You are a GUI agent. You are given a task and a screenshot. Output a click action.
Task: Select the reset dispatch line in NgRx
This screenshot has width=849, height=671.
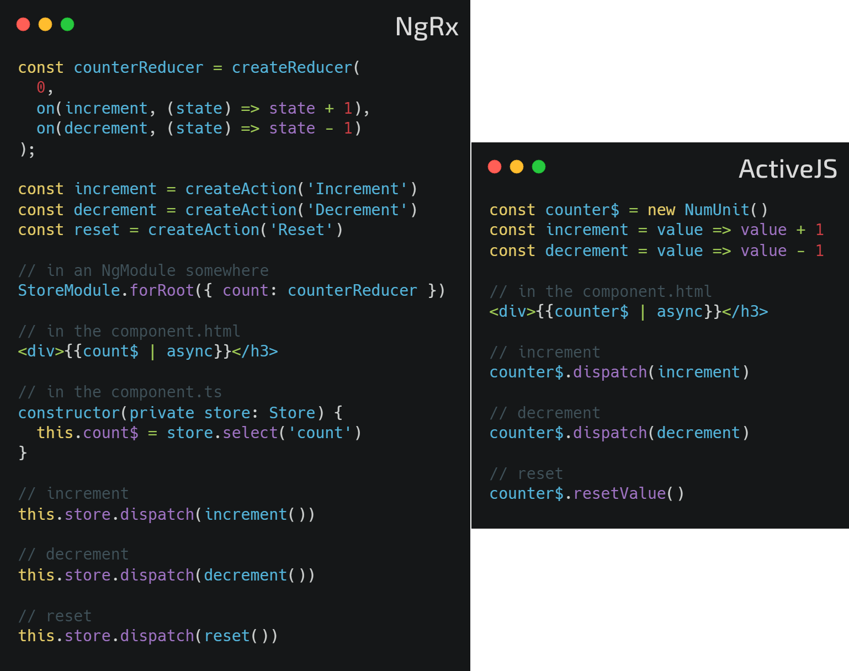(x=148, y=636)
